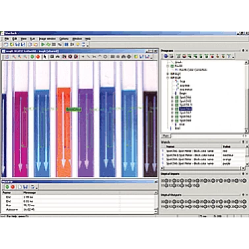The height and width of the screenshot is (249, 249).
Task: Click the red circle icon in log panel toolbar
Action: pos(13,187)
